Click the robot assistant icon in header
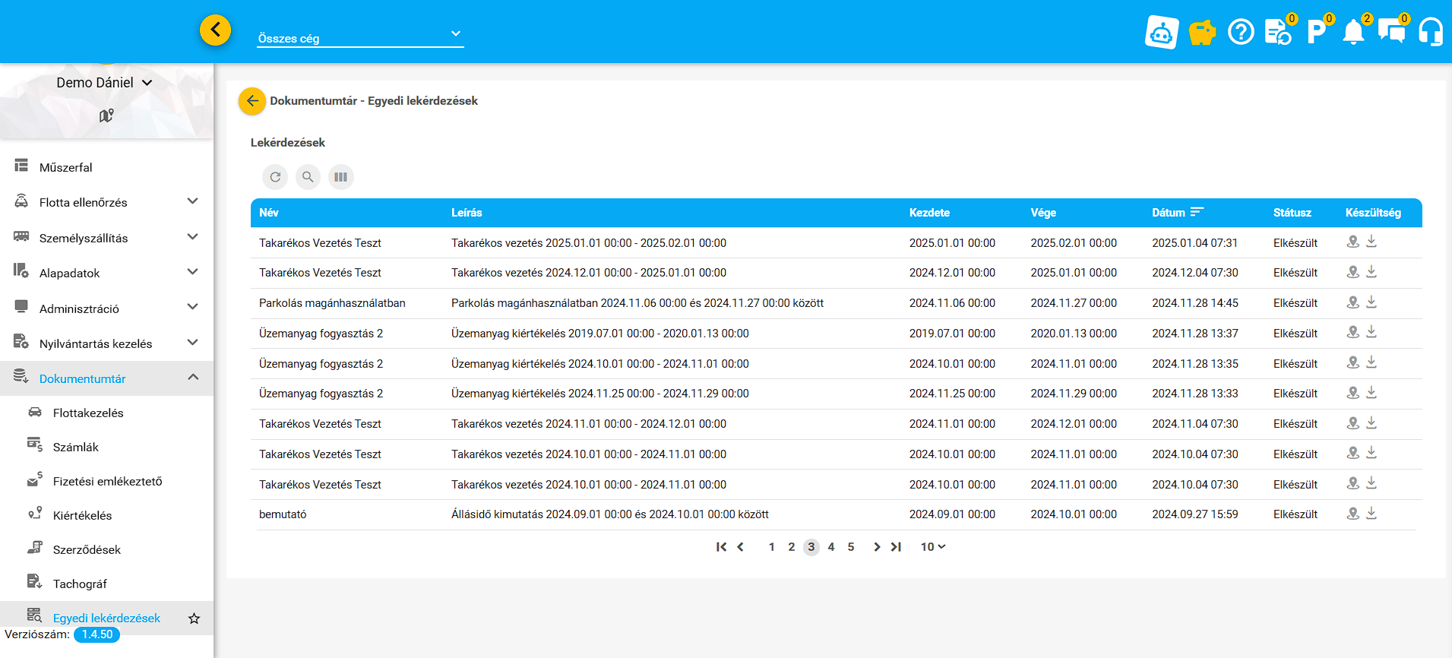1452x658 pixels. point(1162,32)
